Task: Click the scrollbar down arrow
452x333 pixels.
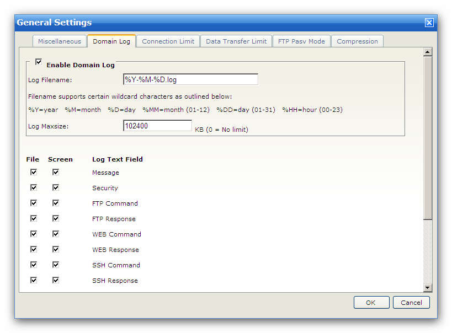Action: click(428, 287)
